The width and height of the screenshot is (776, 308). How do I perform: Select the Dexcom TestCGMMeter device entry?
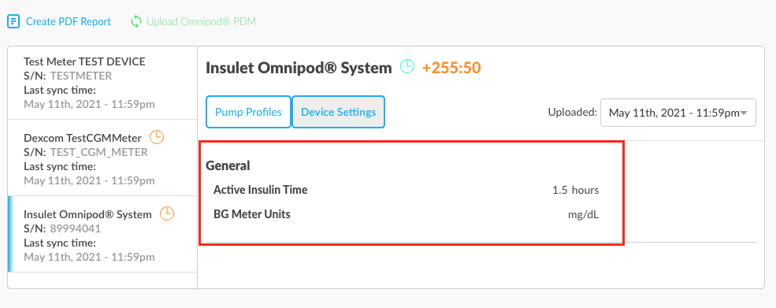[x=102, y=158]
